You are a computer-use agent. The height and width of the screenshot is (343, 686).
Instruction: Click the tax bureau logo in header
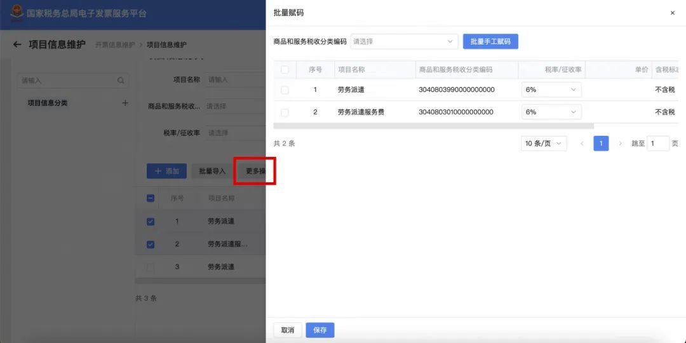coord(17,13)
